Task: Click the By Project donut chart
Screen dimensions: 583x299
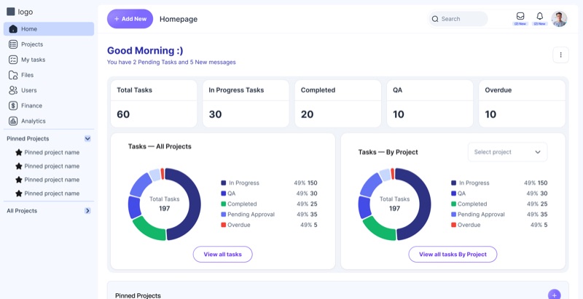Action: (394, 204)
